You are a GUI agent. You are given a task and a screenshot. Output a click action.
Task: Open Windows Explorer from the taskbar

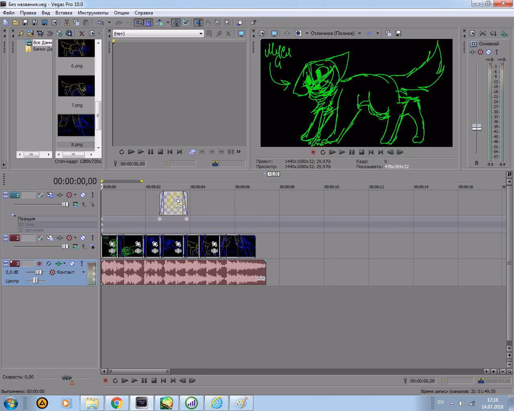point(92,403)
